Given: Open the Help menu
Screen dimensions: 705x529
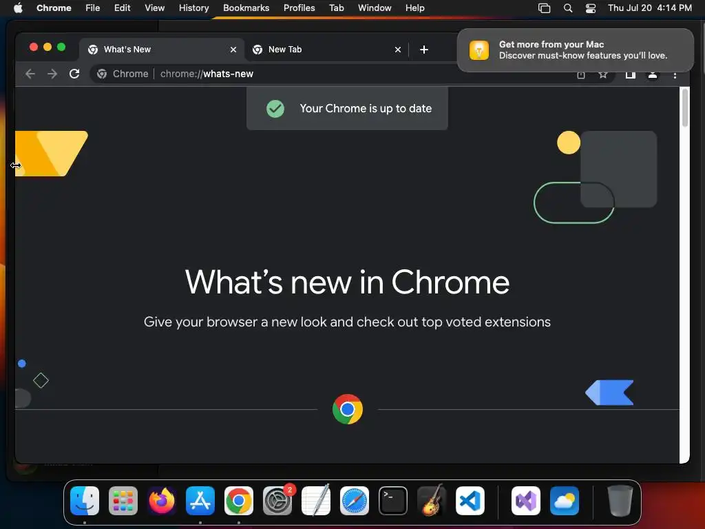Looking at the screenshot, I should (414, 8).
